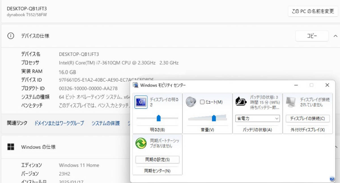Click the speaker volume icon
The width and height of the screenshot is (340, 183).
[x=191, y=102]
